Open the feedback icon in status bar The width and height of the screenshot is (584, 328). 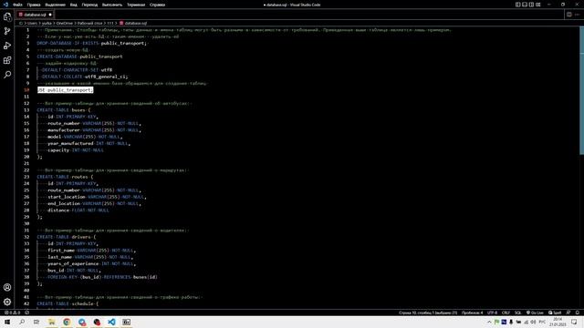pyautogui.click(x=568, y=313)
